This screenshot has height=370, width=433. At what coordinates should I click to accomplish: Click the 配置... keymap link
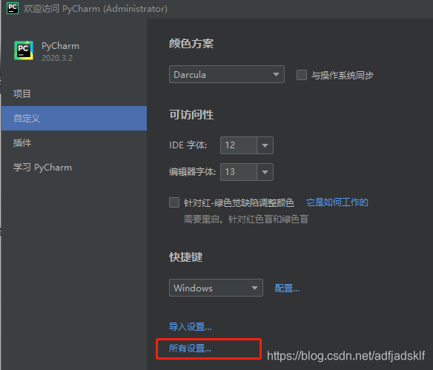[287, 288]
